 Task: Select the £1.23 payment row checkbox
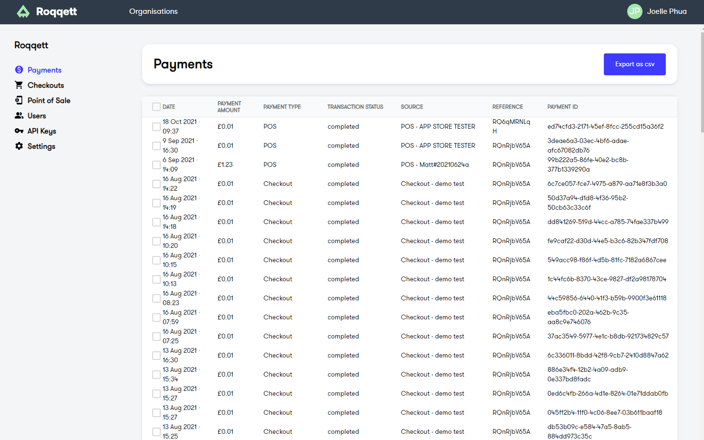tap(156, 164)
